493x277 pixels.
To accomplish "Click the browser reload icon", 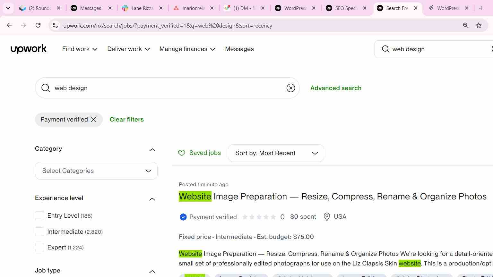I will (x=38, y=25).
